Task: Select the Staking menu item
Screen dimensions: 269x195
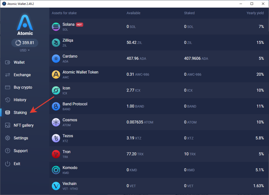Action: pyautogui.click(x=20, y=112)
